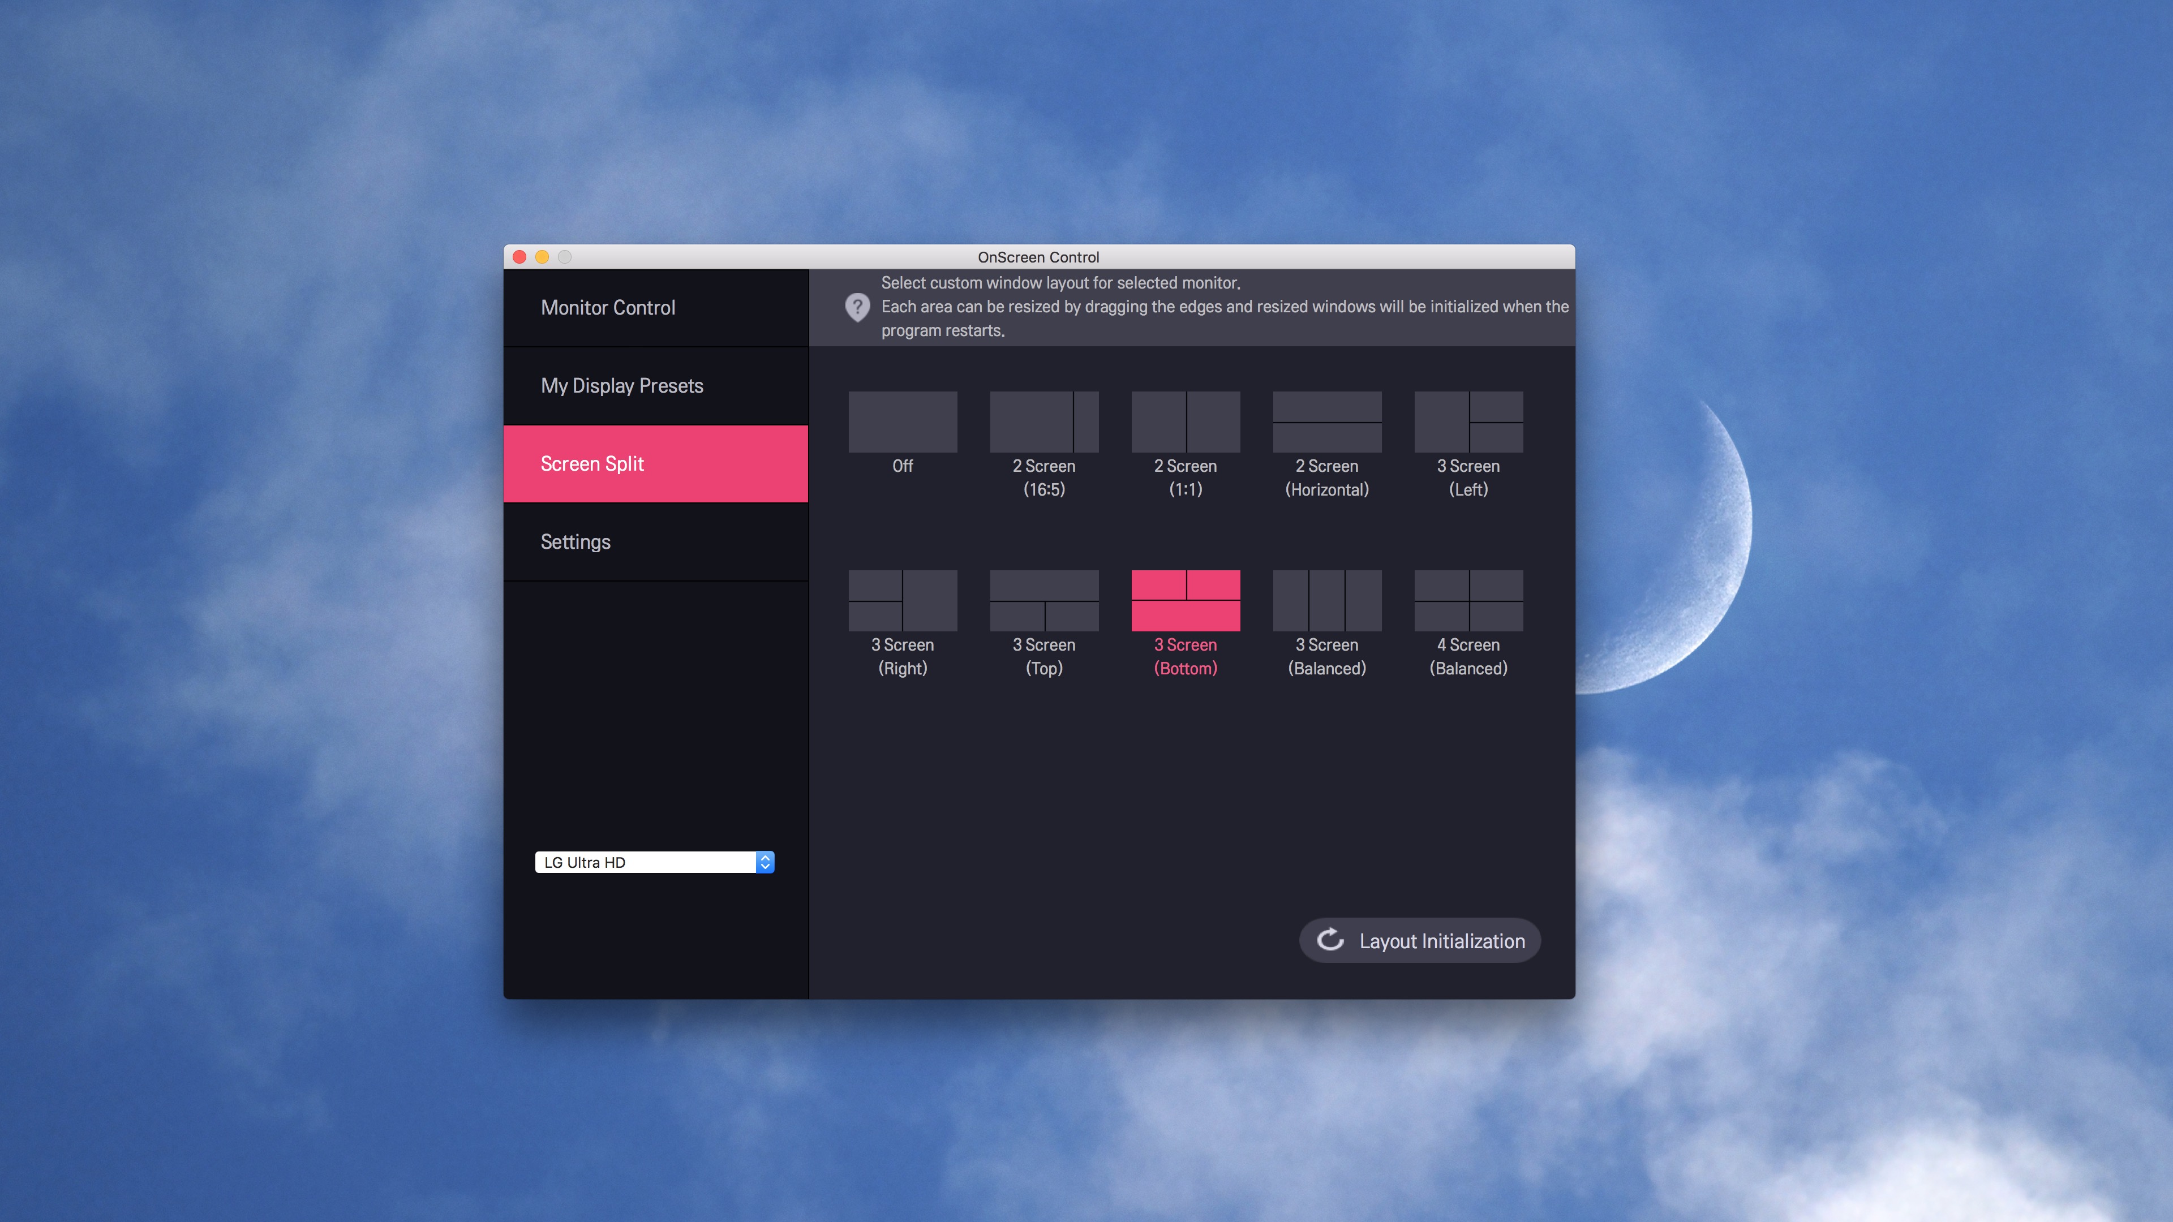Open the LG Ultra HD monitor dropdown

[645, 862]
